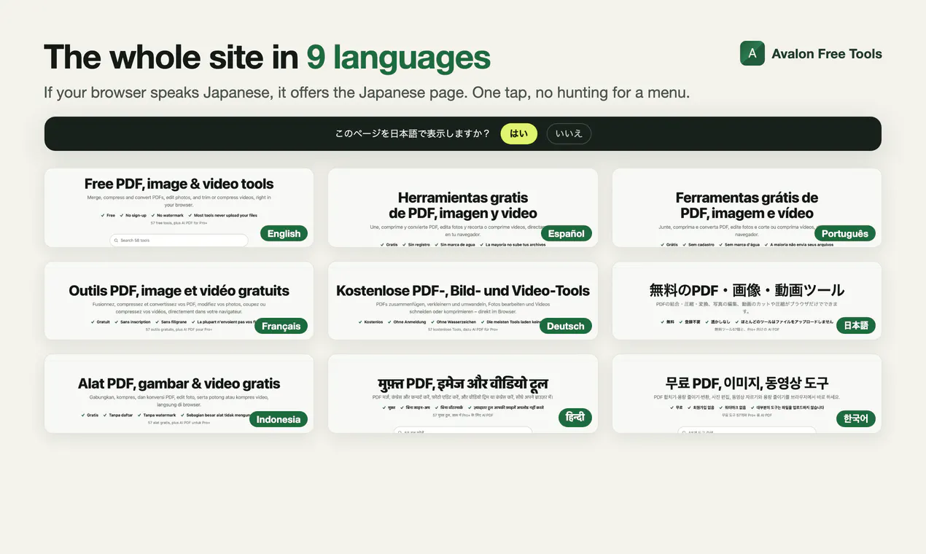Click the 'Sin marca de agua' feature text
Screen dimensions: 926x554
tap(458, 245)
